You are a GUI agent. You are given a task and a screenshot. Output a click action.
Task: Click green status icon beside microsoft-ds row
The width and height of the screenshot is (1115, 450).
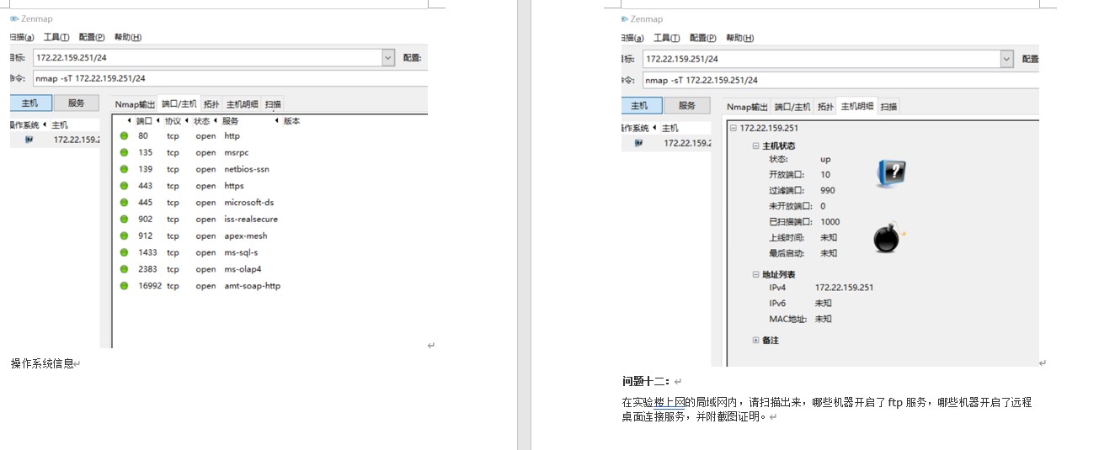(124, 203)
